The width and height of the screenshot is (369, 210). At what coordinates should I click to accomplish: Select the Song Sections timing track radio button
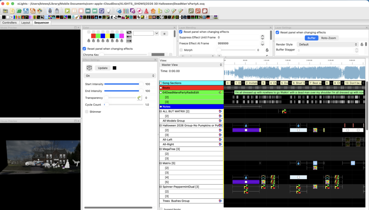(x=161, y=83)
